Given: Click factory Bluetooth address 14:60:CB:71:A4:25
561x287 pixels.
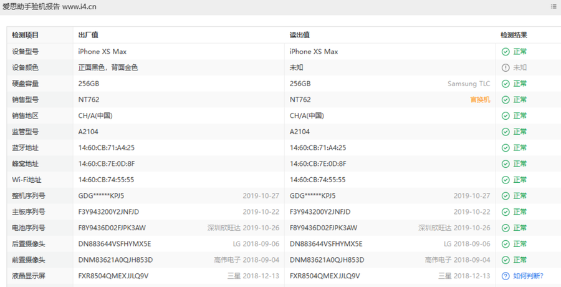Looking at the screenshot, I should click(106, 148).
